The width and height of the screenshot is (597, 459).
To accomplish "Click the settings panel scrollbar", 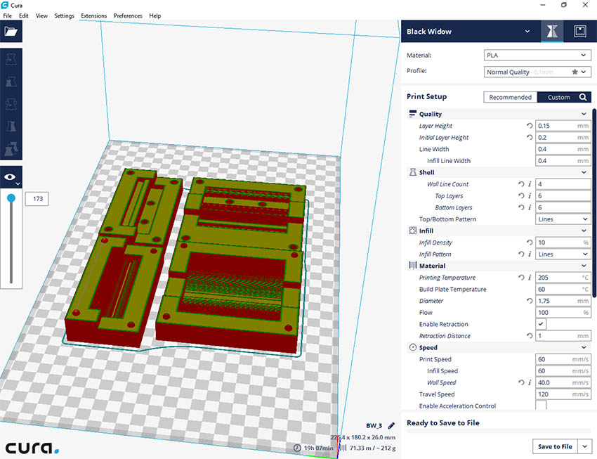I will point(594,202).
